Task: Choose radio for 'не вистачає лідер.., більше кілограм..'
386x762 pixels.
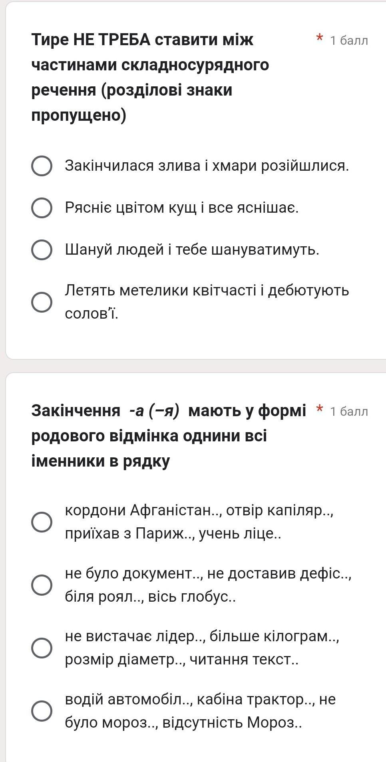Action: click(x=42, y=648)
